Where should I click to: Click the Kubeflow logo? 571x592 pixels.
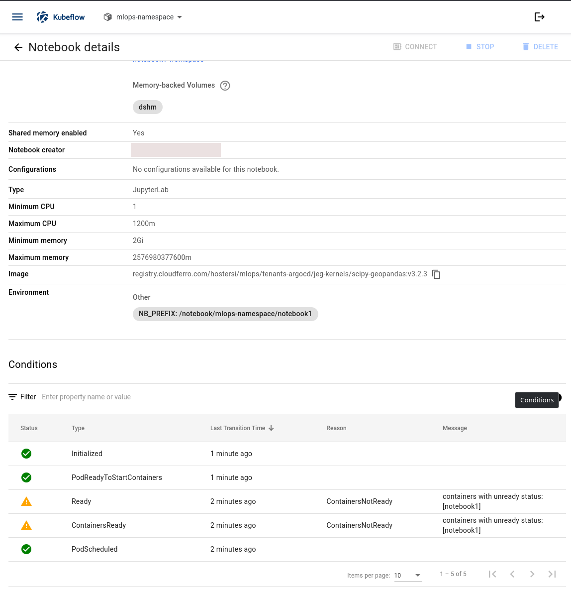(61, 17)
